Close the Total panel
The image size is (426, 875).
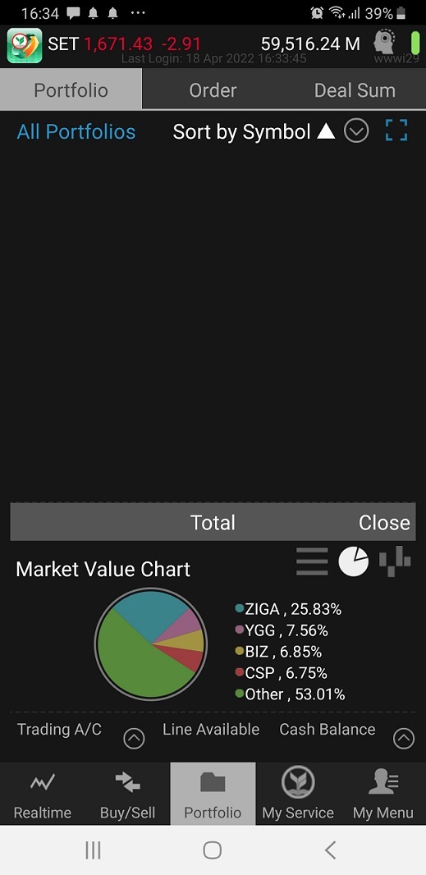(x=384, y=522)
